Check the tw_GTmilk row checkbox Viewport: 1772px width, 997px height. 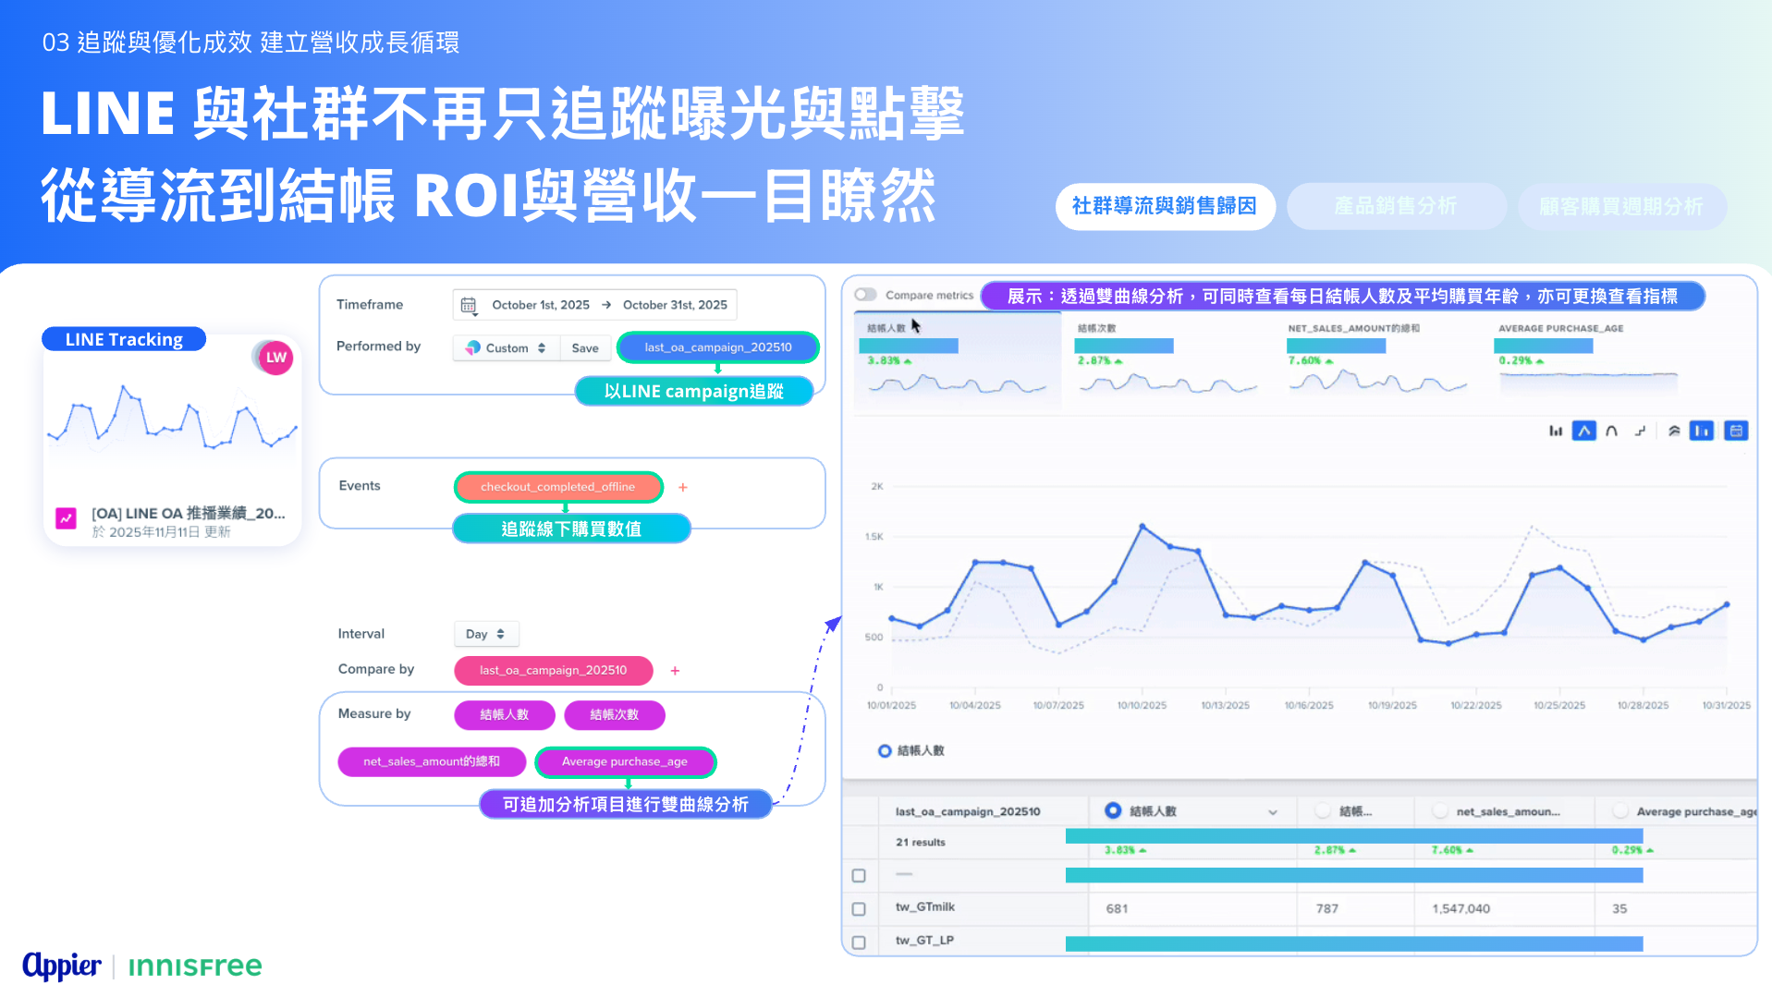click(x=859, y=909)
